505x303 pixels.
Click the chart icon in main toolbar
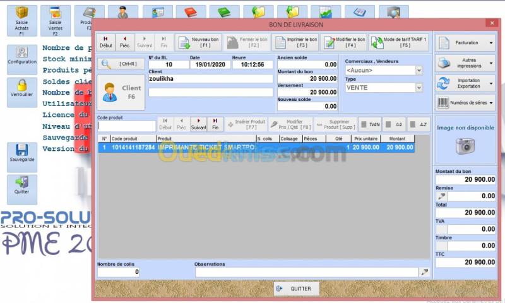click(x=326, y=13)
